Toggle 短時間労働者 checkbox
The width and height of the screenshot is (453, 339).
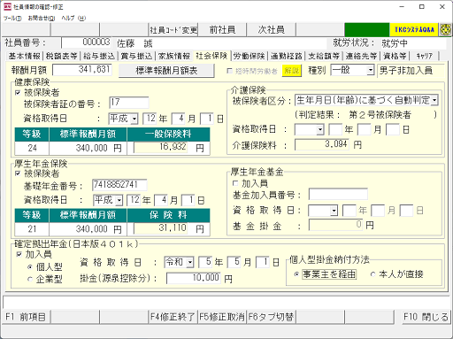(229, 71)
